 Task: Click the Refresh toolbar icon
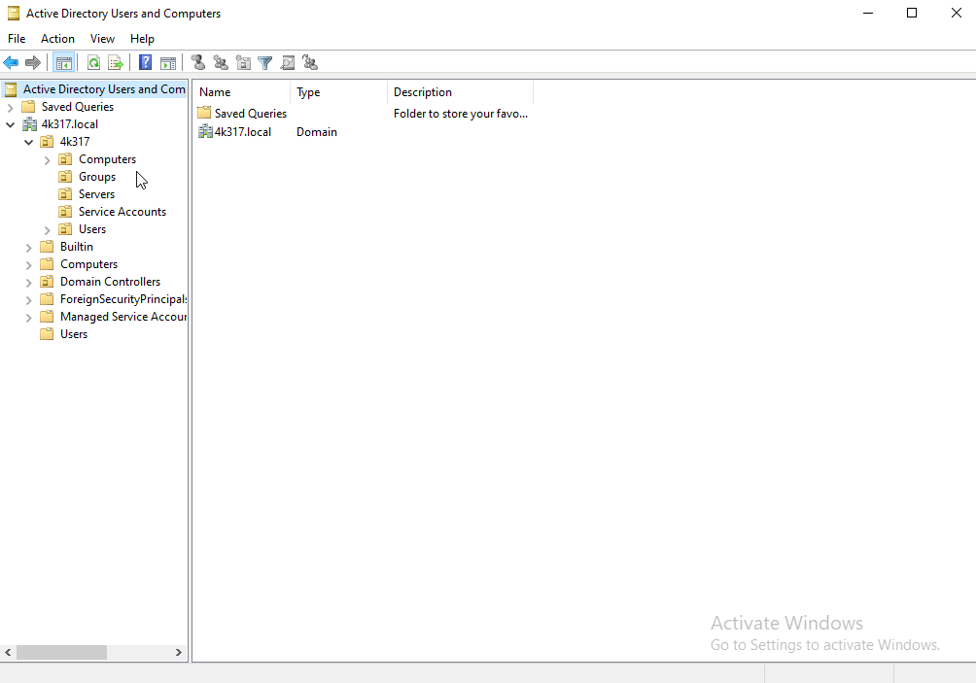pyautogui.click(x=93, y=63)
